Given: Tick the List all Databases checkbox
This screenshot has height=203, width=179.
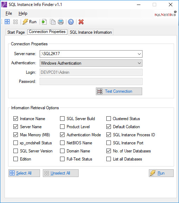Looking at the screenshot, I should click(x=109, y=159).
